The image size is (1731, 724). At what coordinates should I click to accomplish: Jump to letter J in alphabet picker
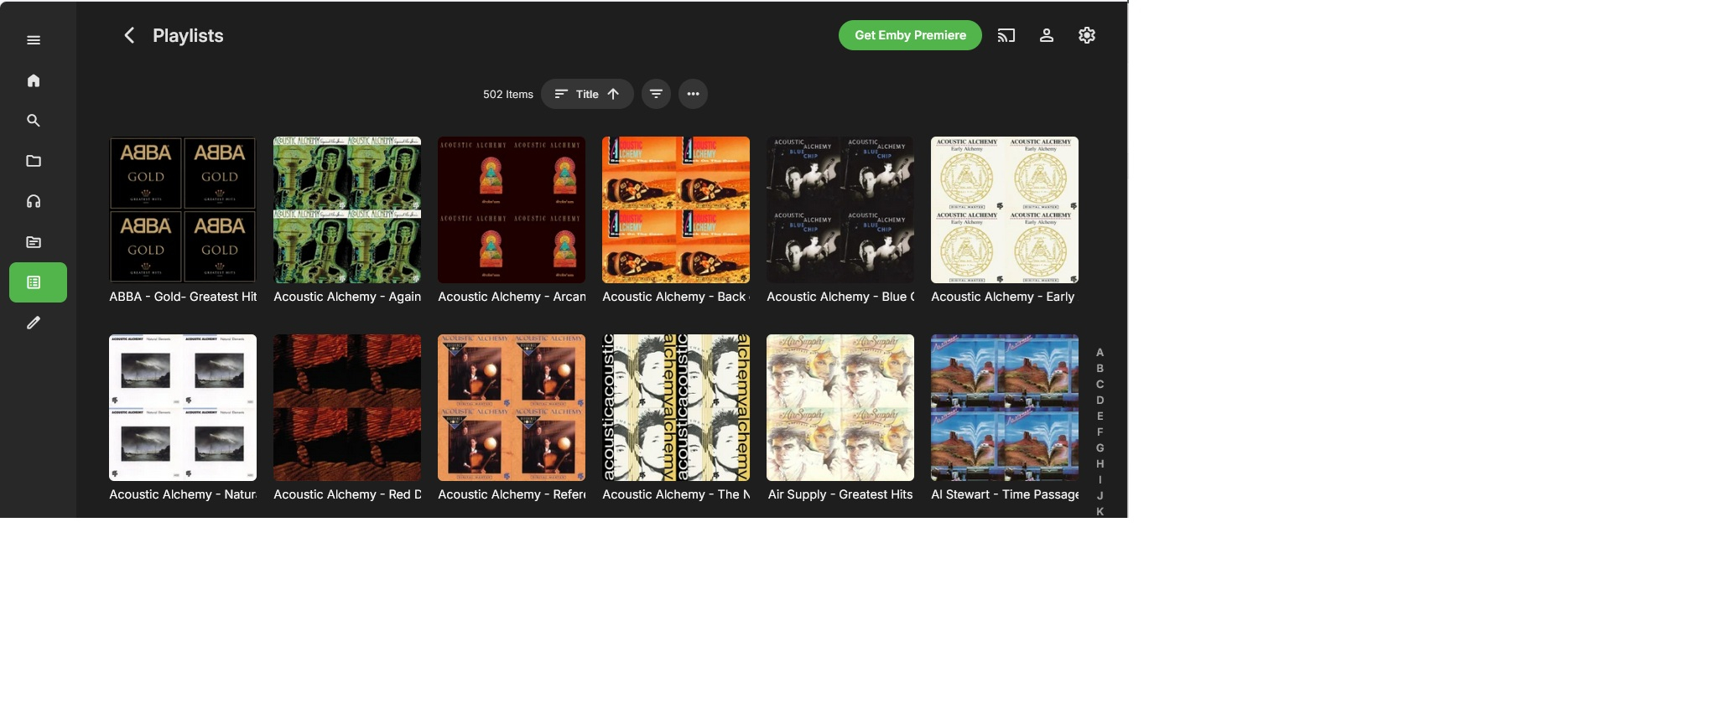tap(1099, 496)
